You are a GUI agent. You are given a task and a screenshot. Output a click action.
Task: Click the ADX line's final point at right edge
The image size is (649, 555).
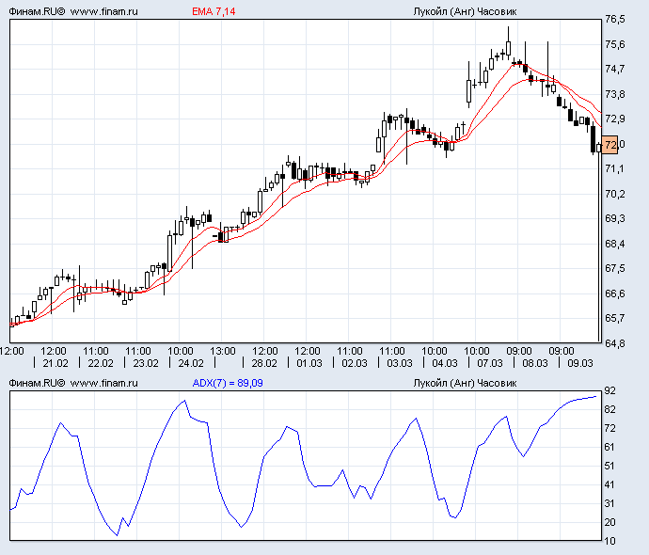[596, 397]
